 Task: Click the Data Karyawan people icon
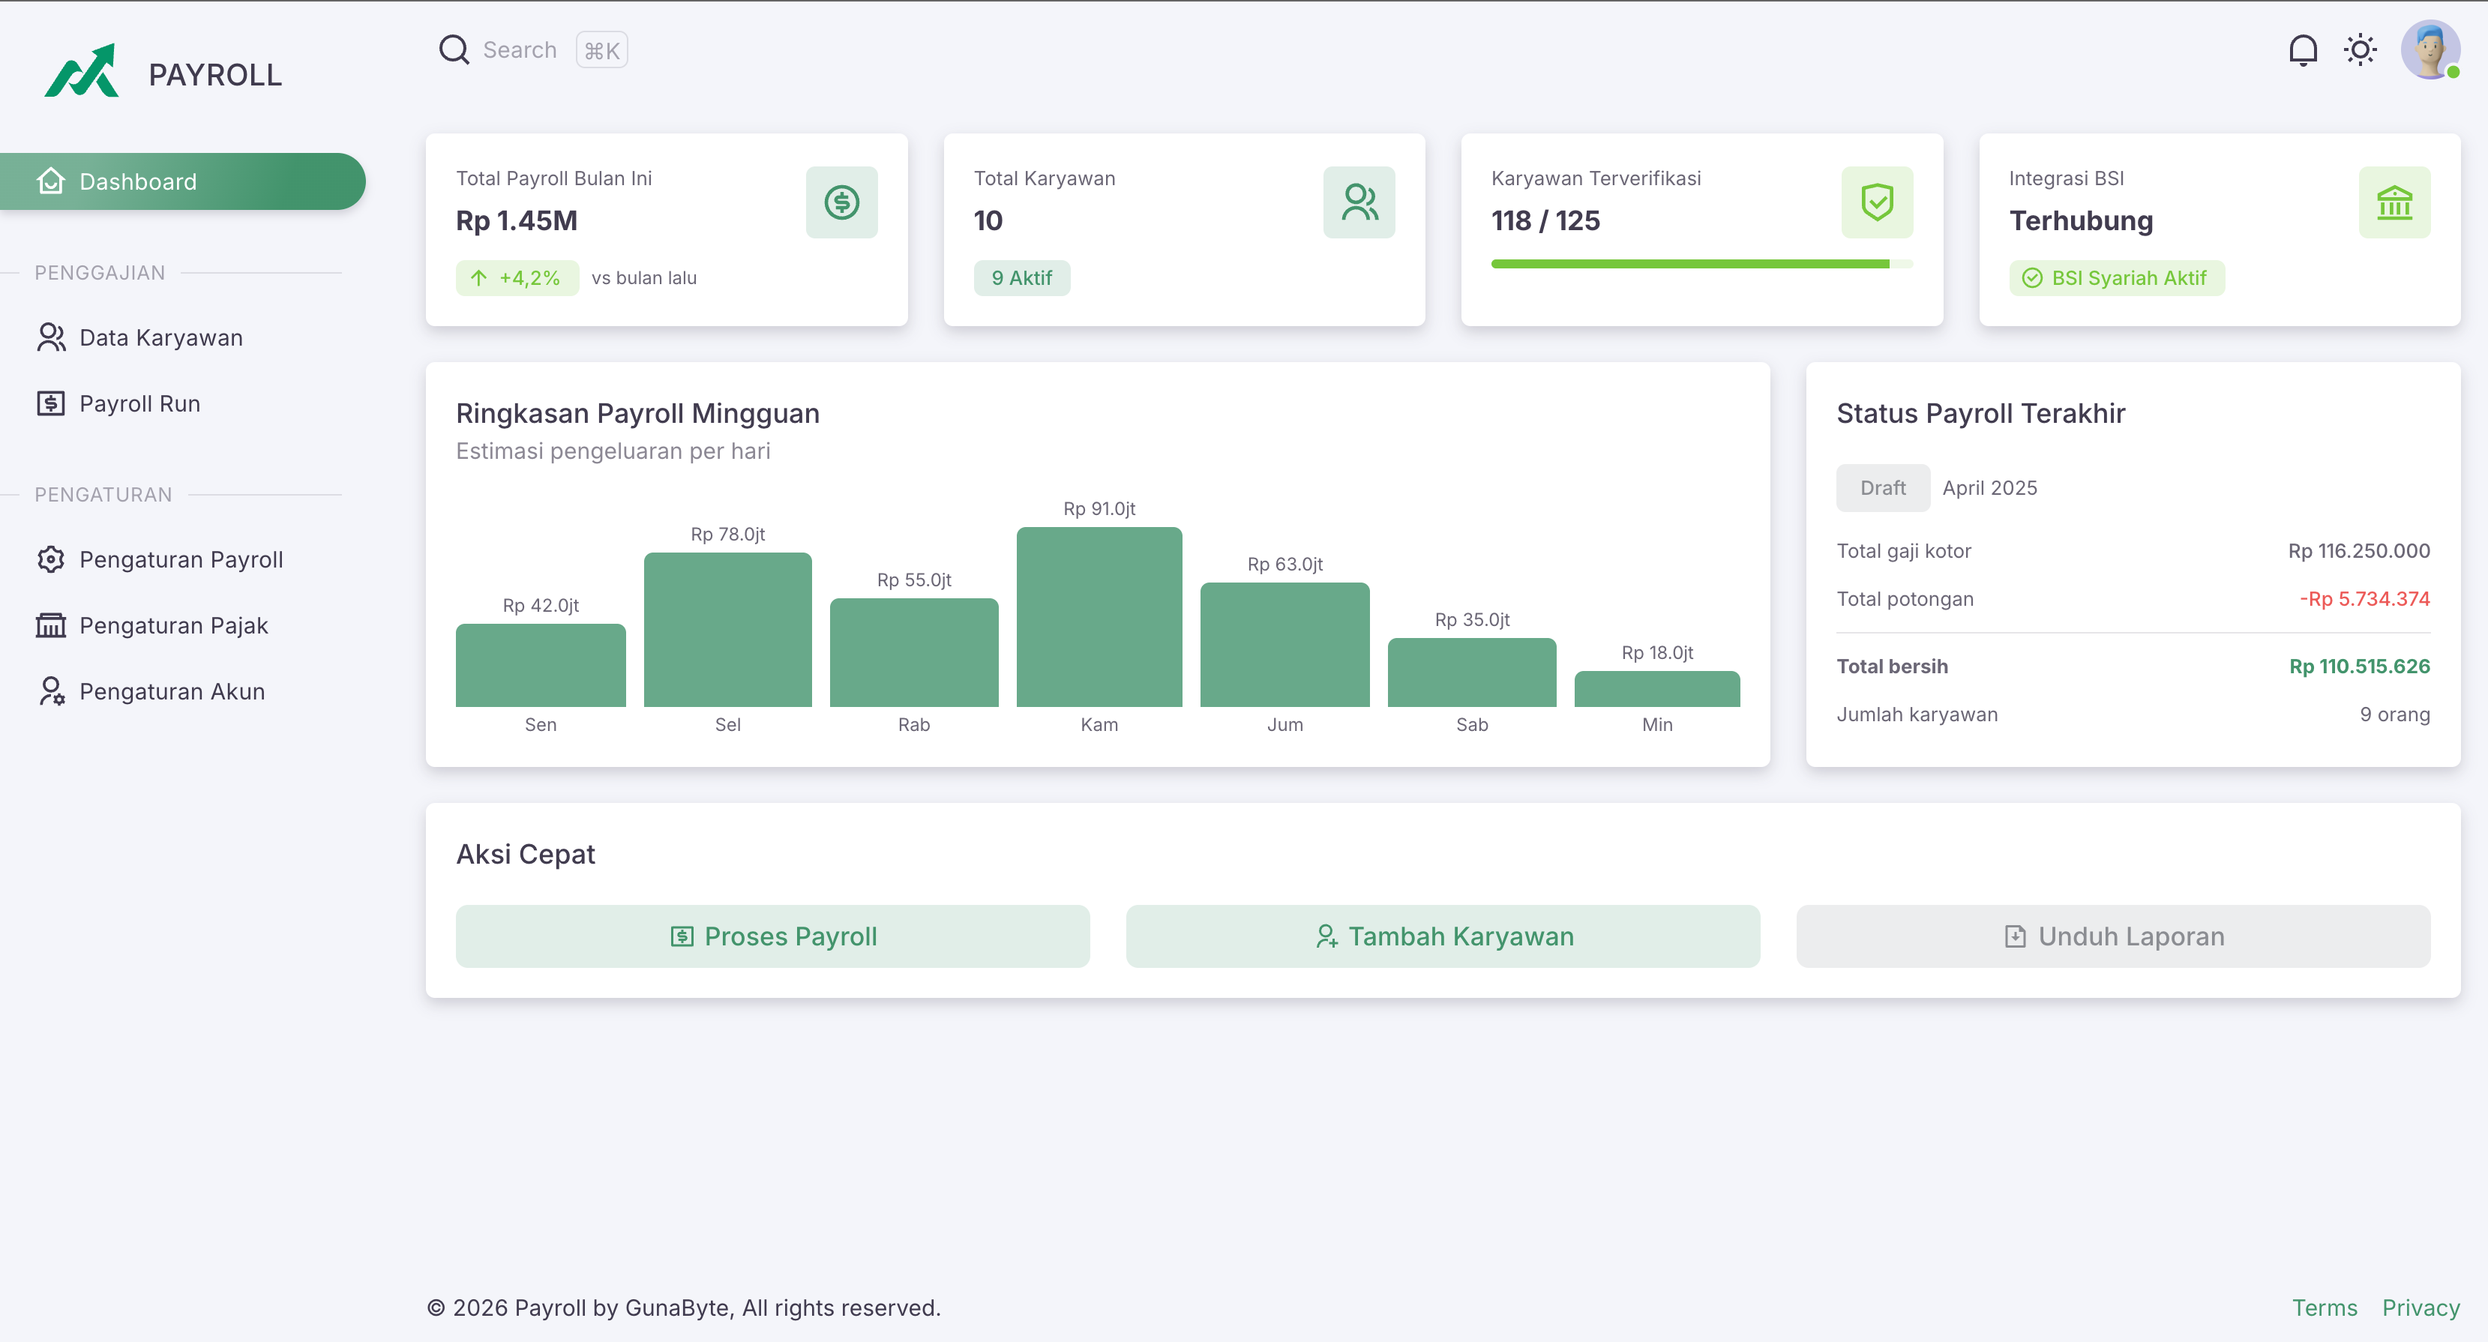pos(51,338)
